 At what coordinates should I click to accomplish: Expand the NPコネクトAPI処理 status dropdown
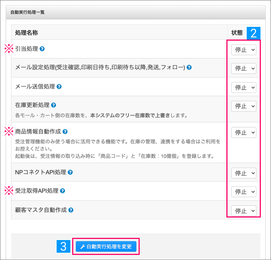244,172
